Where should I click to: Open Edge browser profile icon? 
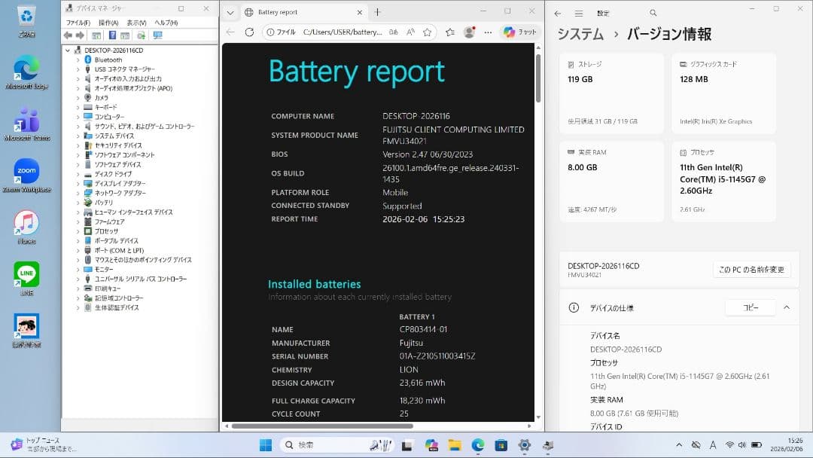[x=467, y=32]
